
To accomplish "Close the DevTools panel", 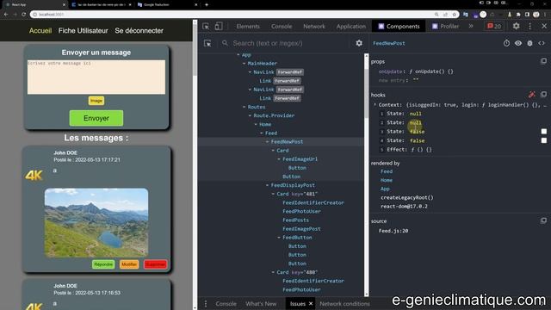I will pyautogui.click(x=544, y=26).
